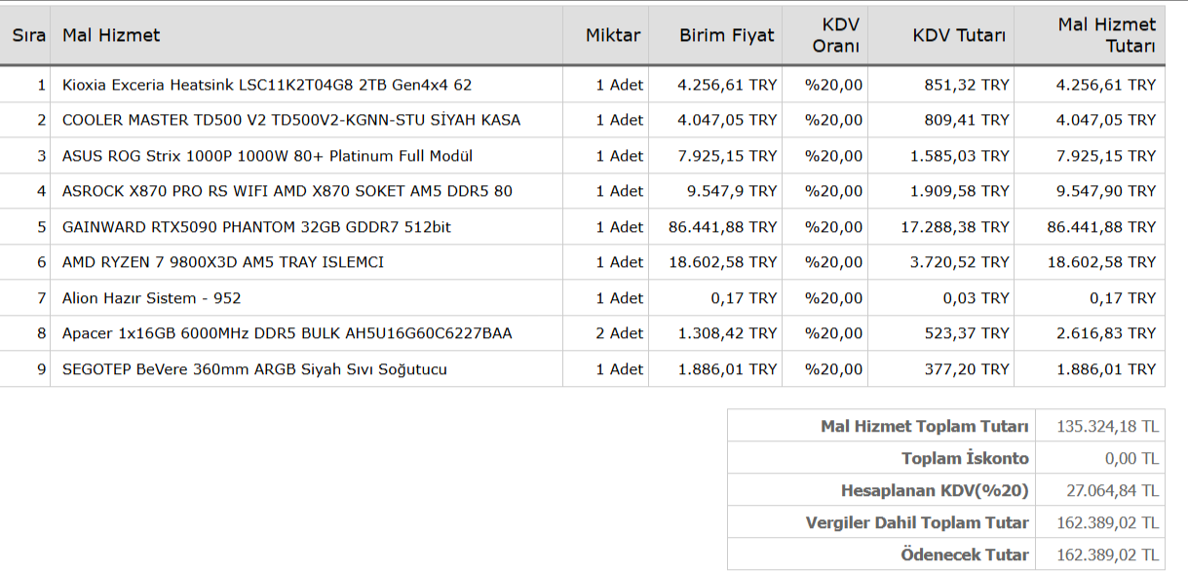Select the Kioxia Exceria Heatsink product row
The height and width of the screenshot is (574, 1188).
[267, 85]
